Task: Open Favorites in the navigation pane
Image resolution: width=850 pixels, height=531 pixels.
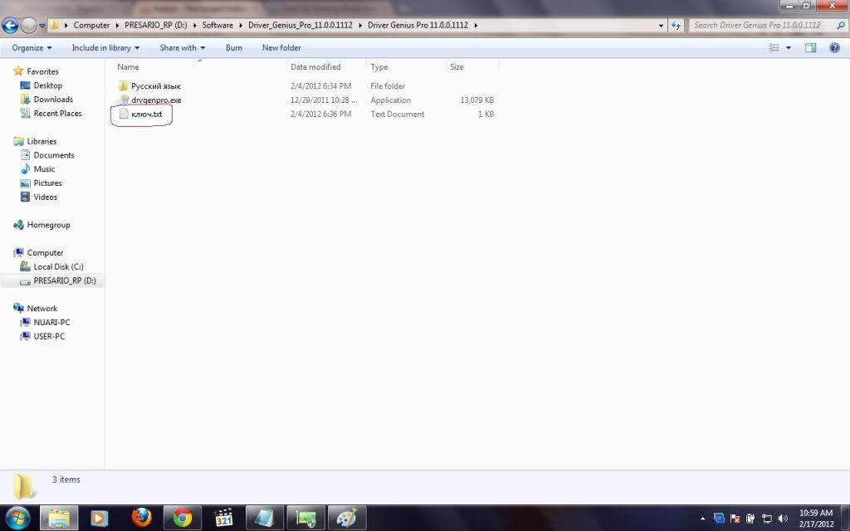Action: tap(42, 71)
